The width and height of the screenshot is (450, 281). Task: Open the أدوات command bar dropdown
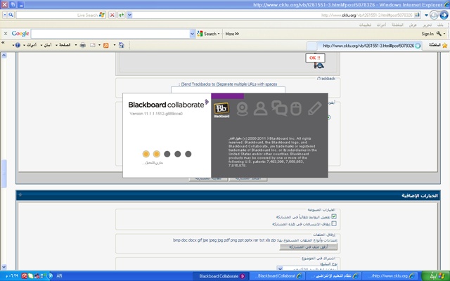[30, 45]
